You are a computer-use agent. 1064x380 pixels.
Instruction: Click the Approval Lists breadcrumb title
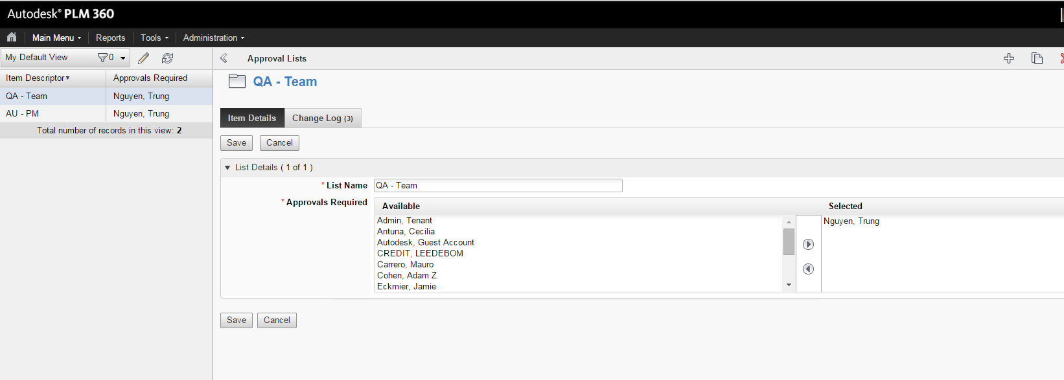point(277,58)
